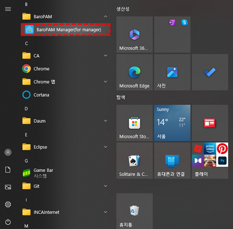Click the letter B section header
The image size is (233, 229).
coord(26,4)
